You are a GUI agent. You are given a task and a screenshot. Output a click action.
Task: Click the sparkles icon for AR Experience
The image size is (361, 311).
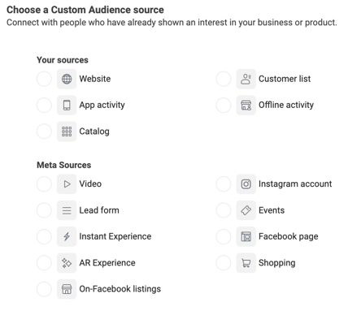point(67,263)
